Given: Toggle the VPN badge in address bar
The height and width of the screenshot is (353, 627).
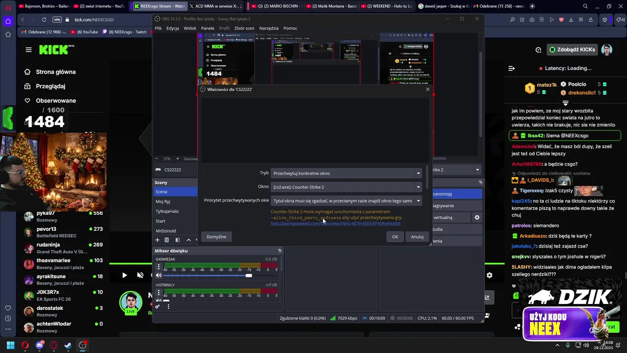Looking at the screenshot, I should click(57, 20).
